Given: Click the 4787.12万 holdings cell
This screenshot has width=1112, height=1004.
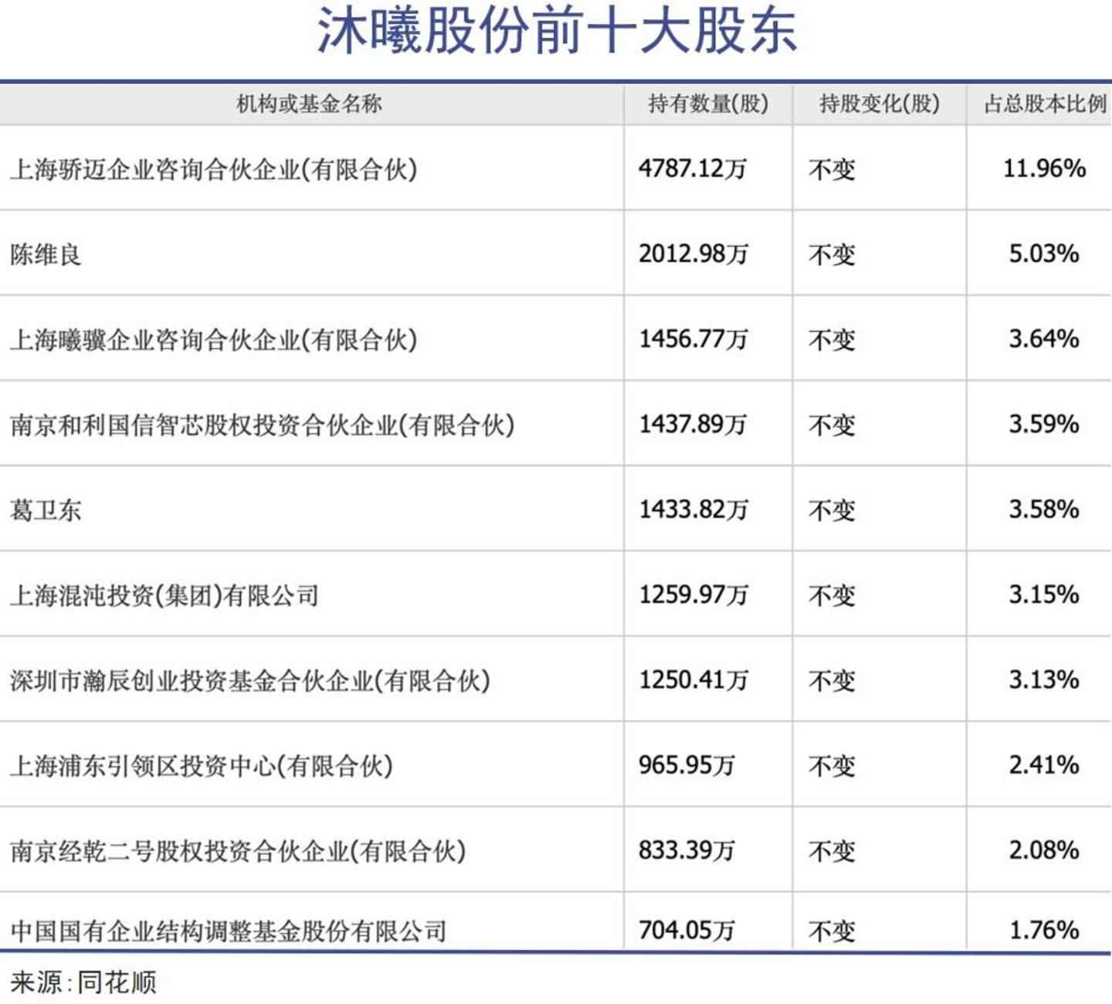Looking at the screenshot, I should tap(693, 168).
